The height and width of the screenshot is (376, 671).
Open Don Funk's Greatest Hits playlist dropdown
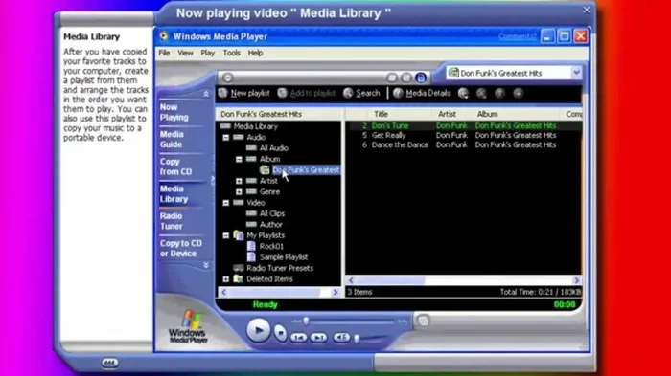(576, 73)
